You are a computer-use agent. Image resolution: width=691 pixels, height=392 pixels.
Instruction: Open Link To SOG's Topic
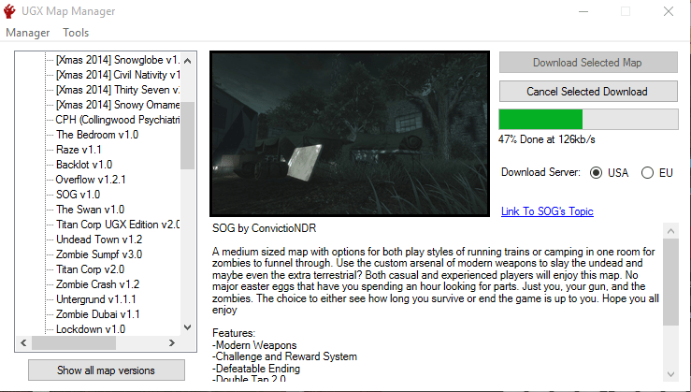[x=547, y=211]
